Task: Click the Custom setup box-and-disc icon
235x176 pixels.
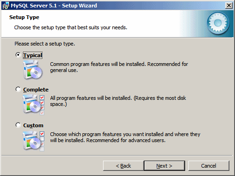Action: tap(32, 140)
